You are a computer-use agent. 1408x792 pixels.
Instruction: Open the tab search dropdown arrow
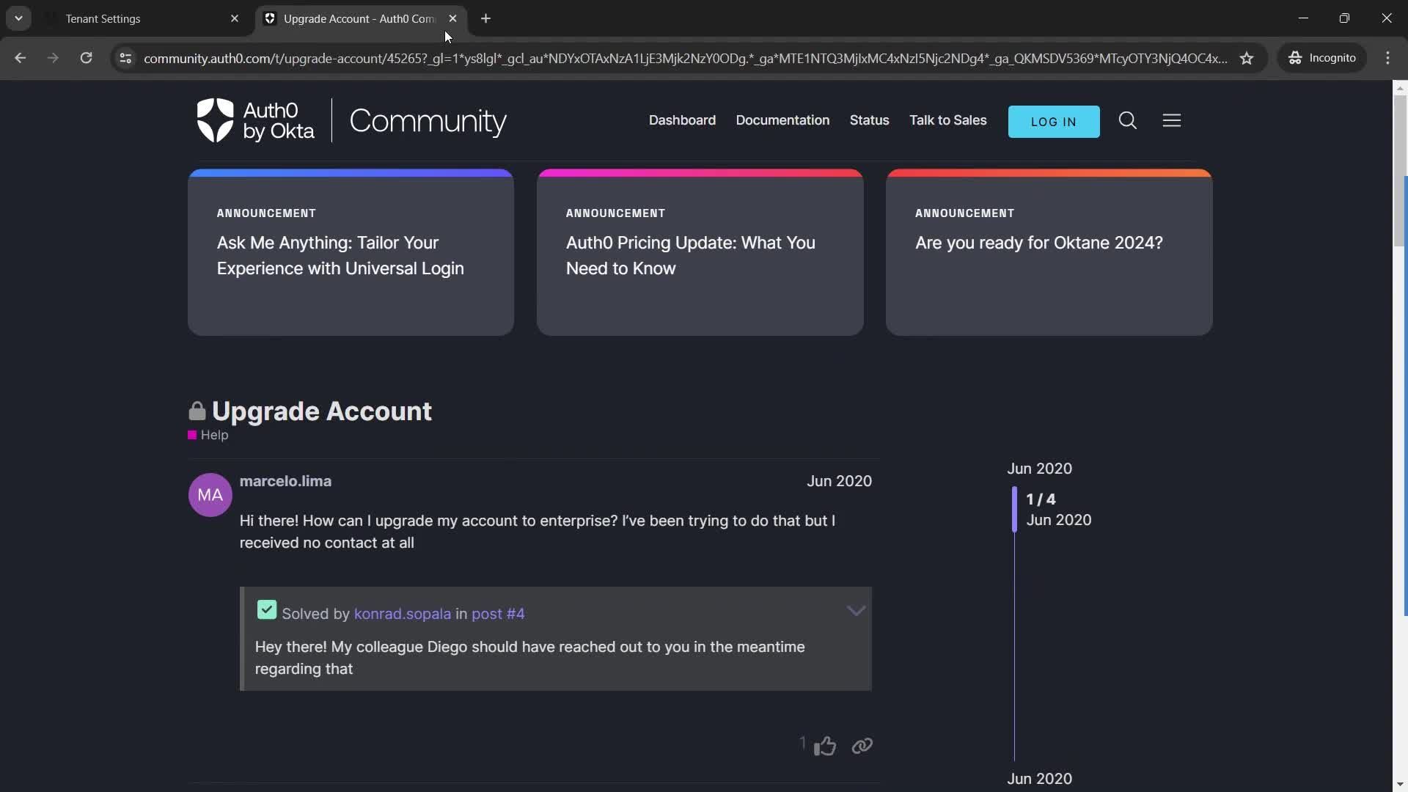(18, 18)
